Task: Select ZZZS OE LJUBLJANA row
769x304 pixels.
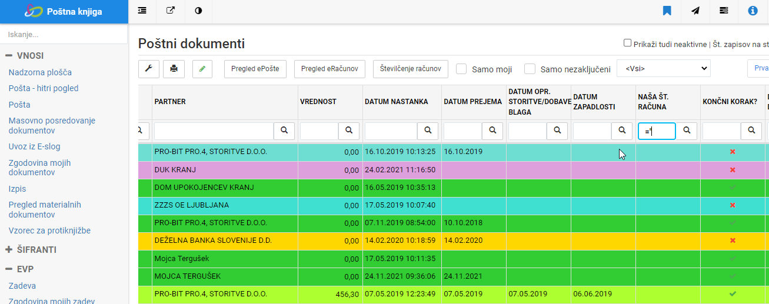Action: pos(454,205)
